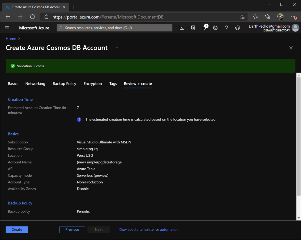Click the browser refresh button
The height and width of the screenshot is (240, 301).
click(x=32, y=17)
